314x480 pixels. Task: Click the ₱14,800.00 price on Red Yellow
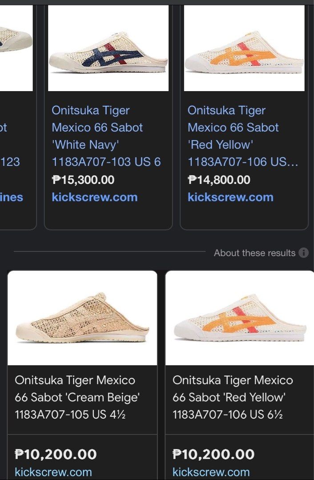(219, 180)
